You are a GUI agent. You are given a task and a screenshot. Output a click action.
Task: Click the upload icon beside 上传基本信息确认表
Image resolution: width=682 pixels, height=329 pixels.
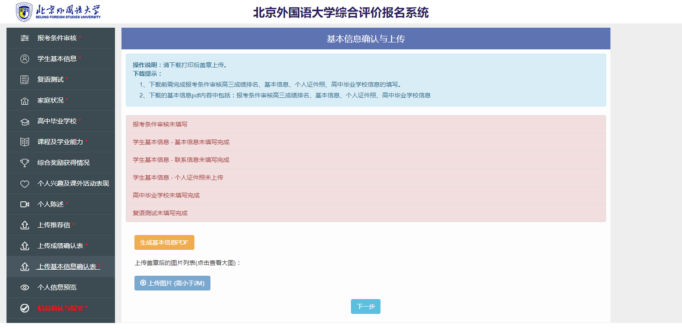(25, 267)
